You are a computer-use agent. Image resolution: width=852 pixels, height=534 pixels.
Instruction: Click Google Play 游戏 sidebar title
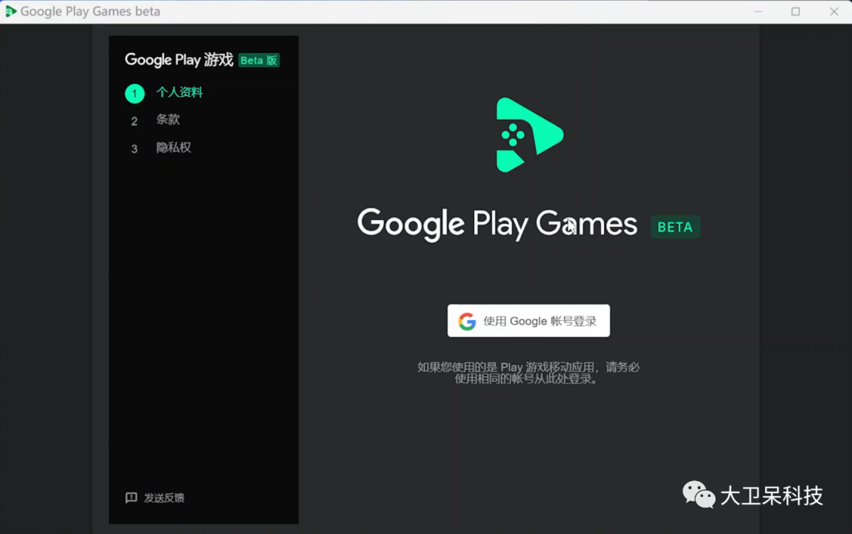(179, 60)
